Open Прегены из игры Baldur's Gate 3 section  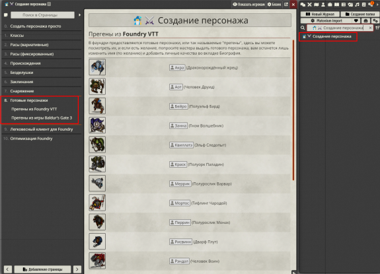(x=42, y=118)
